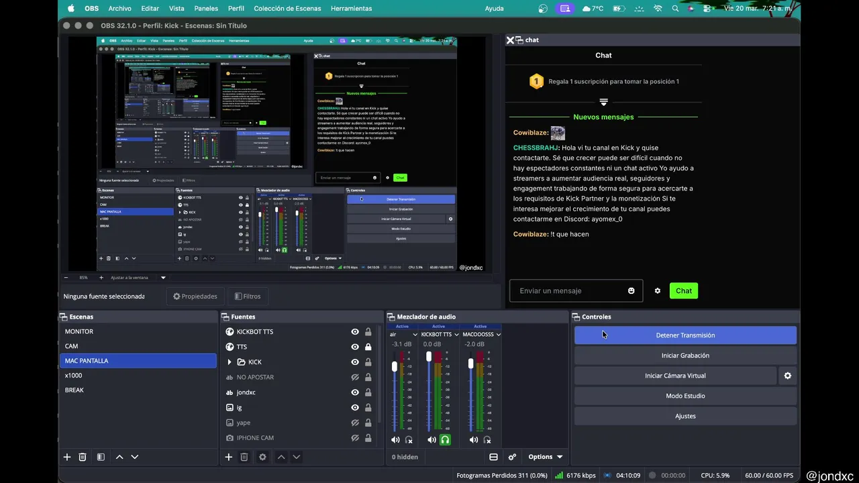Adjust the KICKBOT TTS volume fader
The image size is (859, 483).
pyautogui.click(x=429, y=356)
